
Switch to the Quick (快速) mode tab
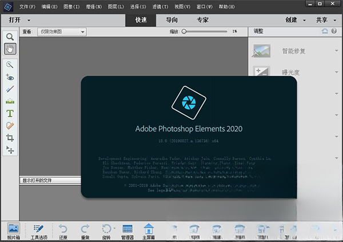pos(141,20)
